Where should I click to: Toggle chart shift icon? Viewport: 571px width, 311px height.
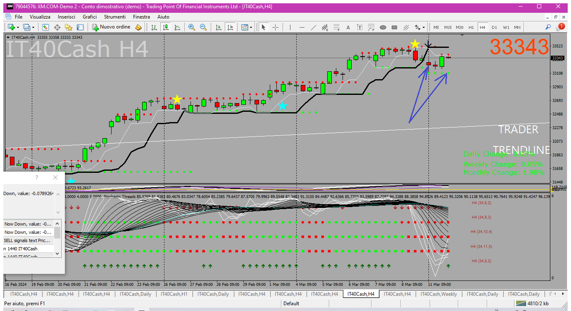[230, 27]
